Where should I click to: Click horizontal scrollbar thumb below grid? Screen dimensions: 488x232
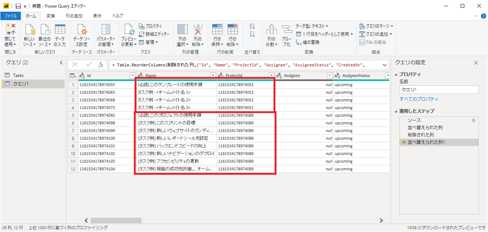coord(116,220)
